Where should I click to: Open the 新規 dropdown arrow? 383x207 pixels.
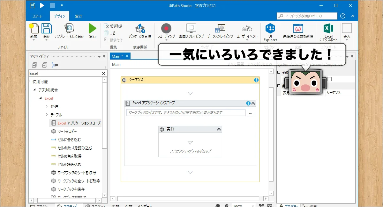[34, 40]
